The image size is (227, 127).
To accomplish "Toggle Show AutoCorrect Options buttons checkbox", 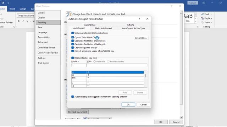I will (72, 33).
